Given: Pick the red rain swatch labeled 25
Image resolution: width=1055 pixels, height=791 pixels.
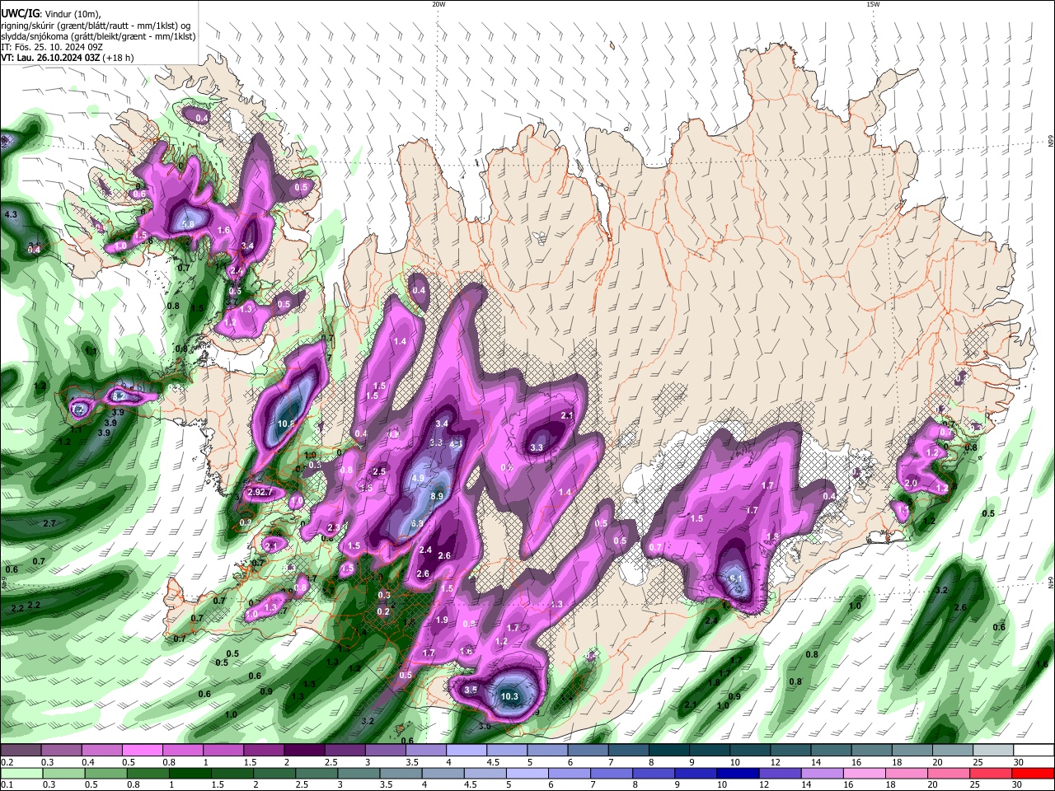Looking at the screenshot, I should [992, 773].
